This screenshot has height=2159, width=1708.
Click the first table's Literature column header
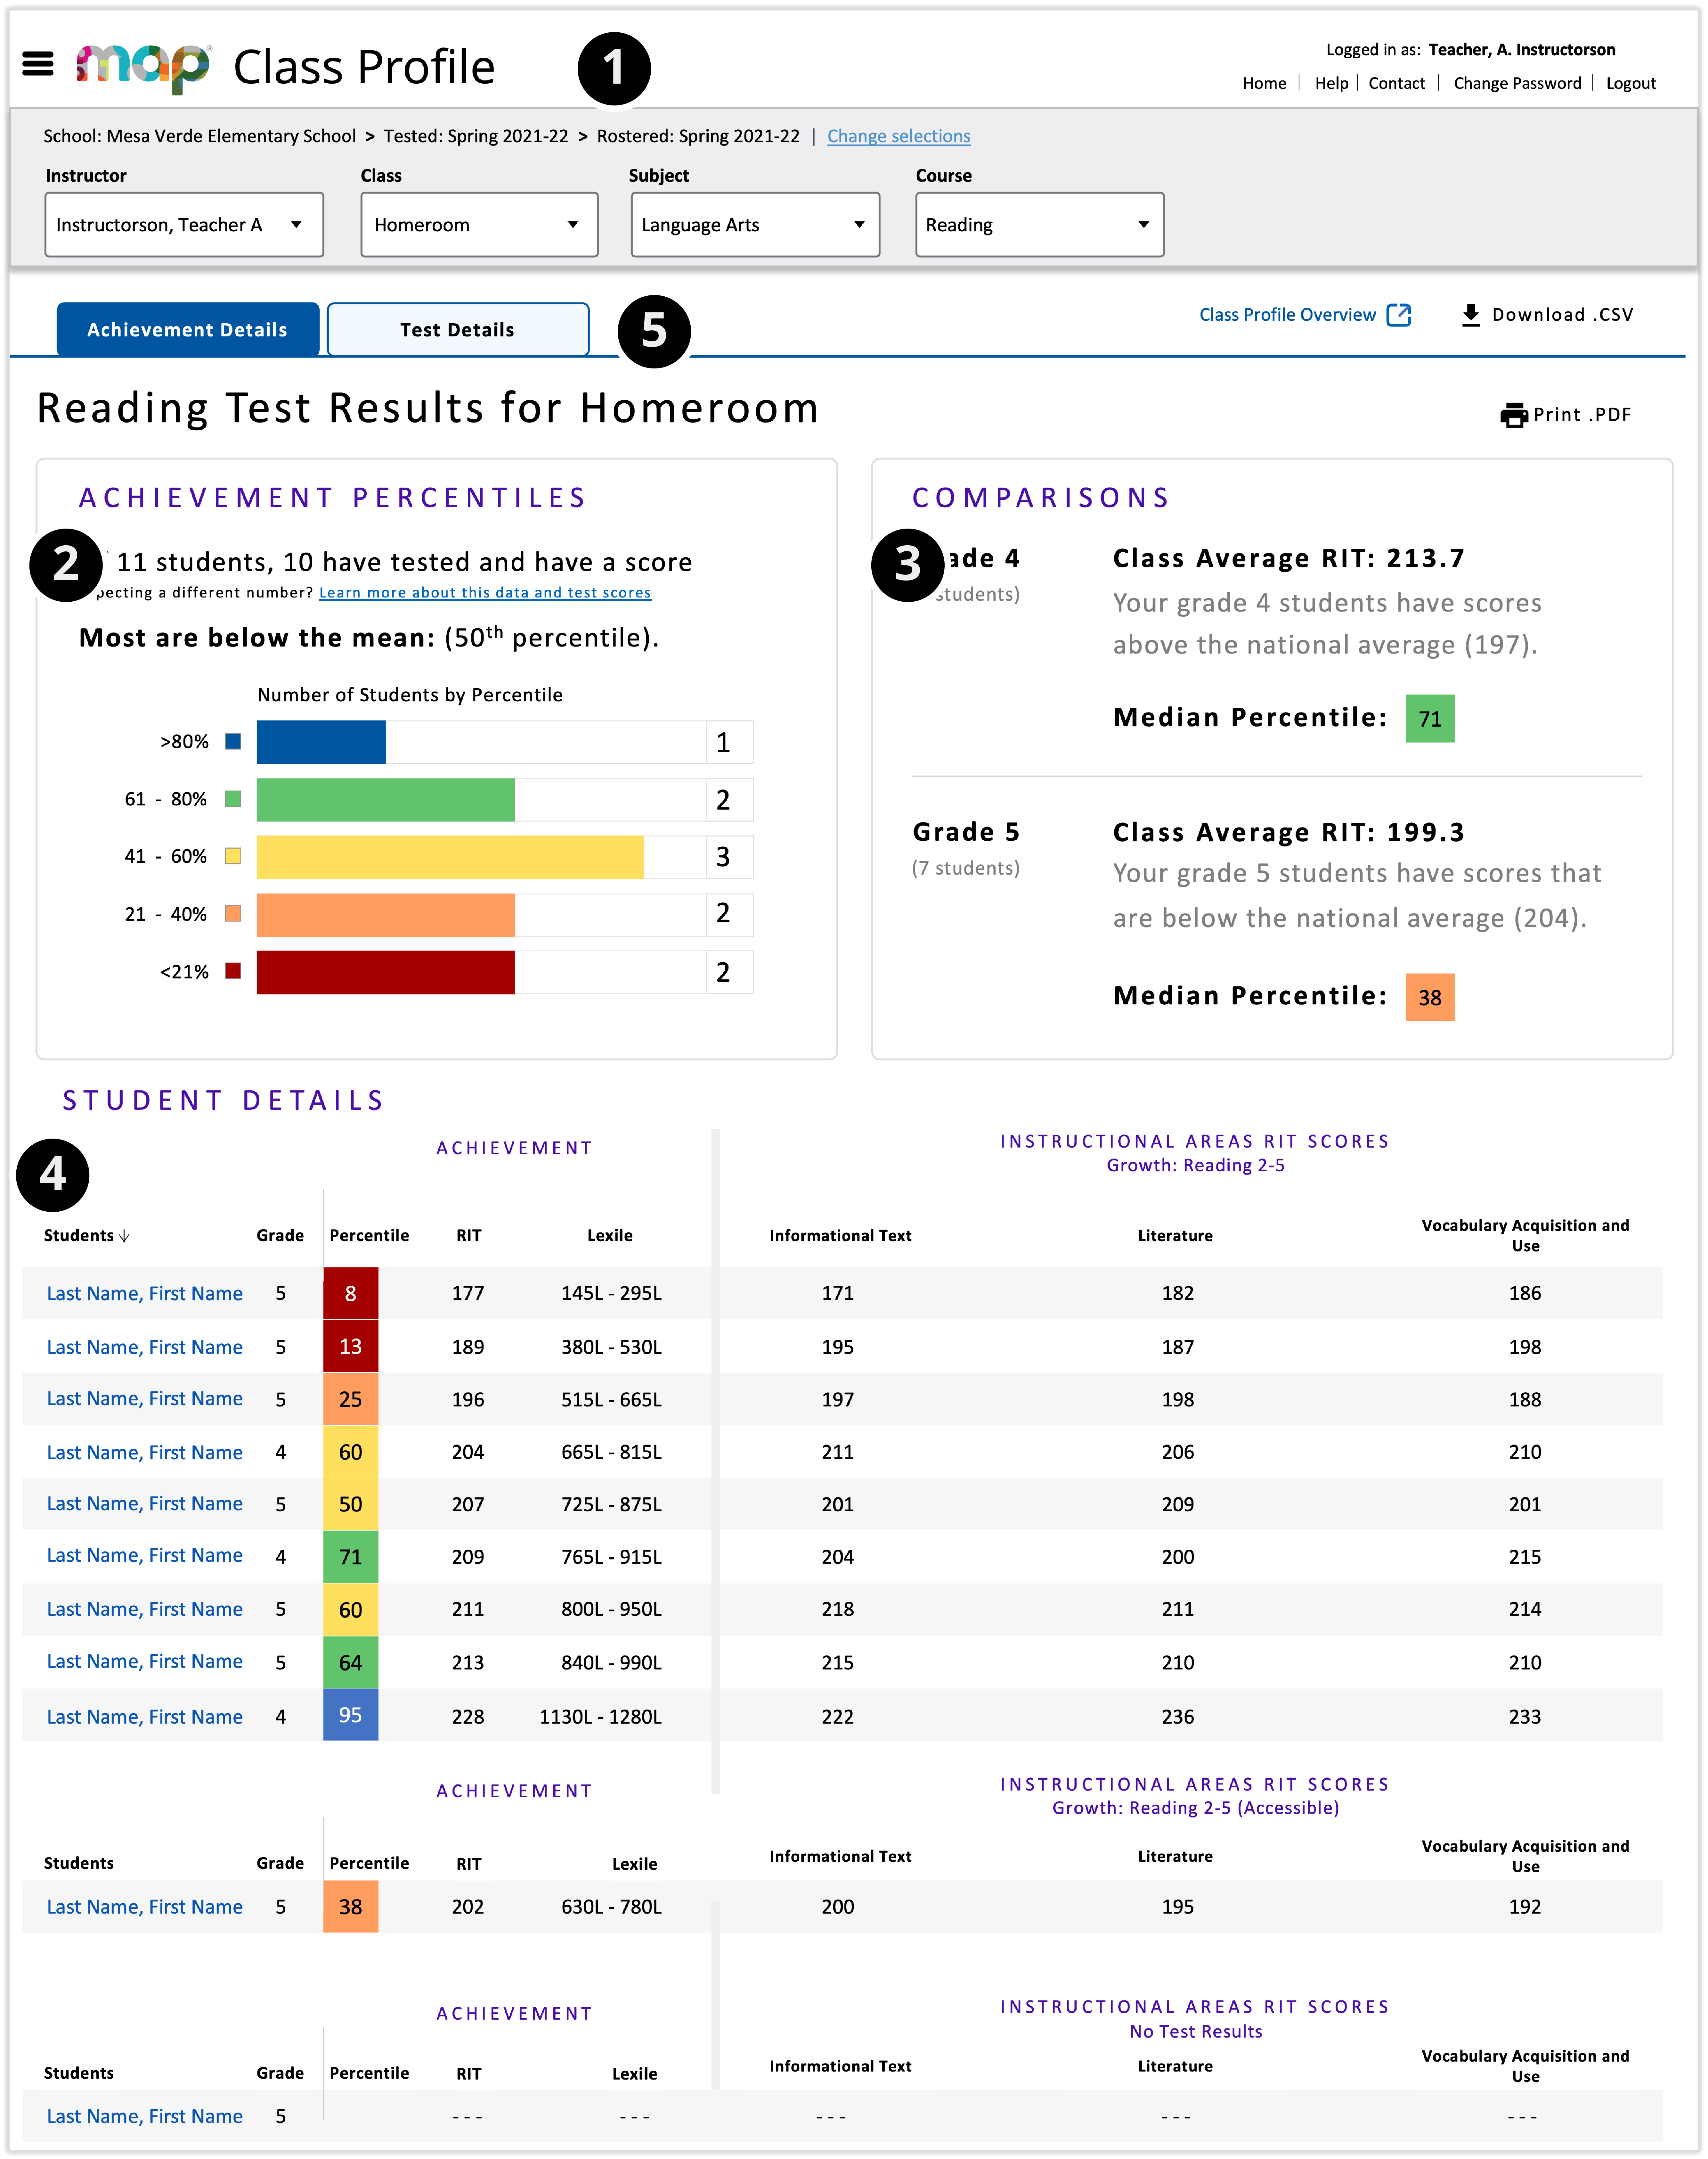[1175, 1236]
